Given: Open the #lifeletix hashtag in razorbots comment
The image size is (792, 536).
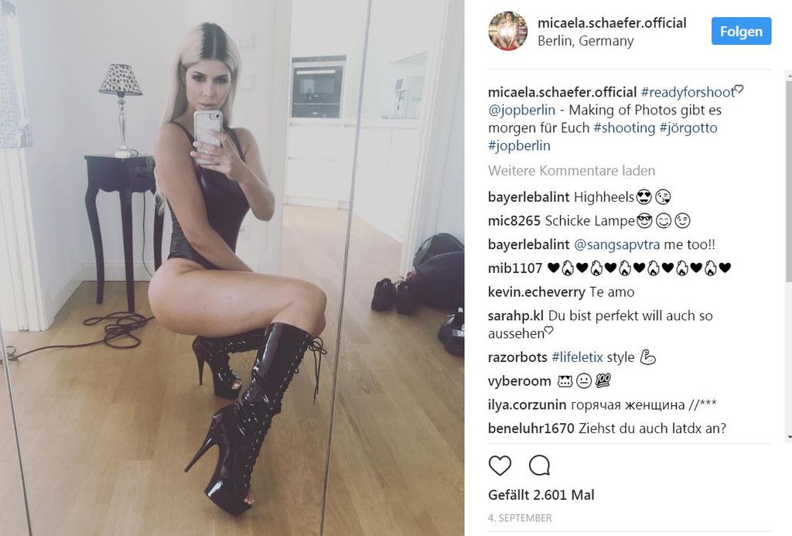Looking at the screenshot, I should [x=577, y=357].
